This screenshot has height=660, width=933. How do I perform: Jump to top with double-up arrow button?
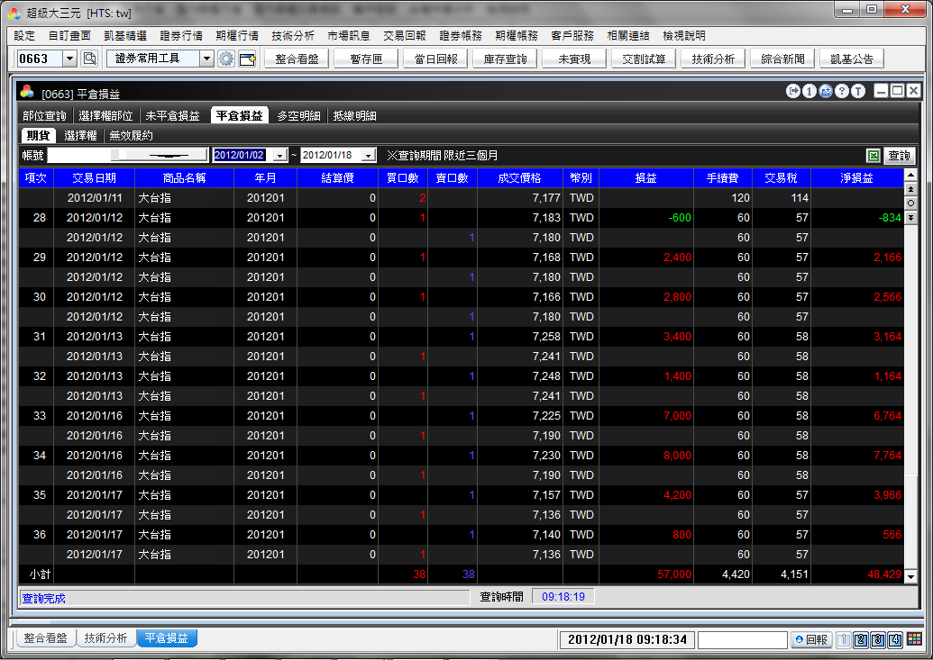click(x=910, y=189)
